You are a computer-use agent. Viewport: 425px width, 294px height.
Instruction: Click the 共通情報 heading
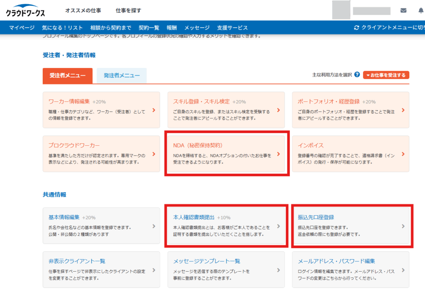click(x=54, y=195)
